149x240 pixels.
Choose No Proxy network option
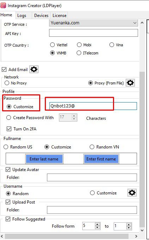[7, 83]
